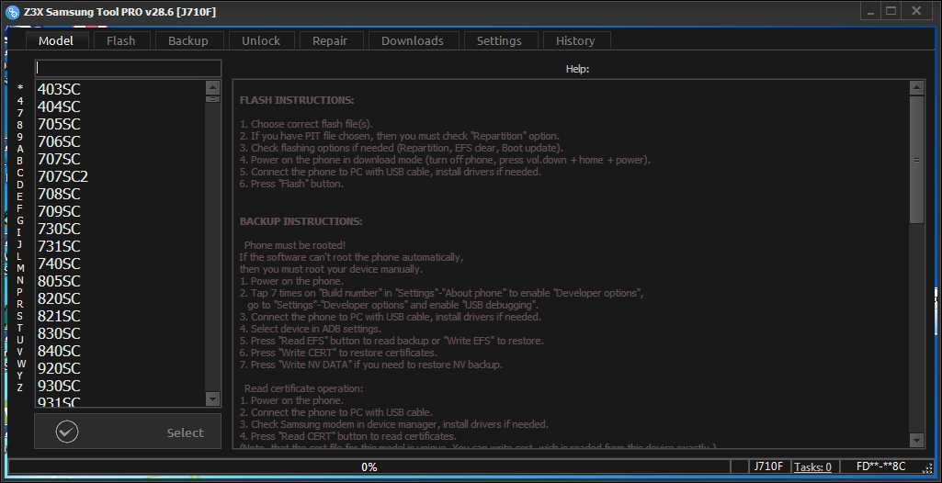942x483 pixels.
Task: Select model 930SC
Action: pos(119,385)
